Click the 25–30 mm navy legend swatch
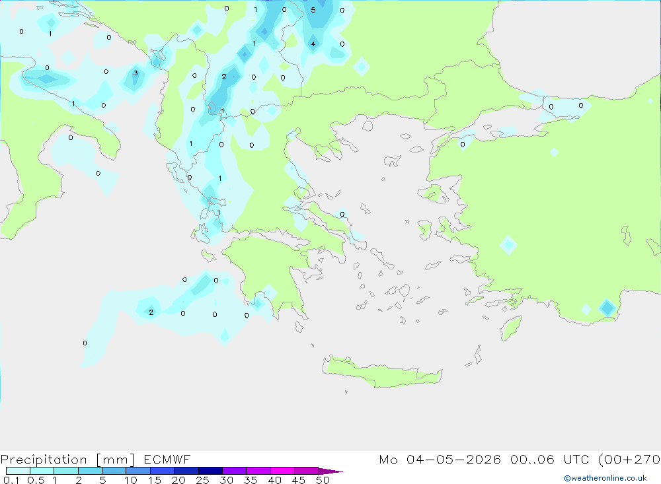The width and height of the screenshot is (661, 484). pyautogui.click(x=210, y=471)
